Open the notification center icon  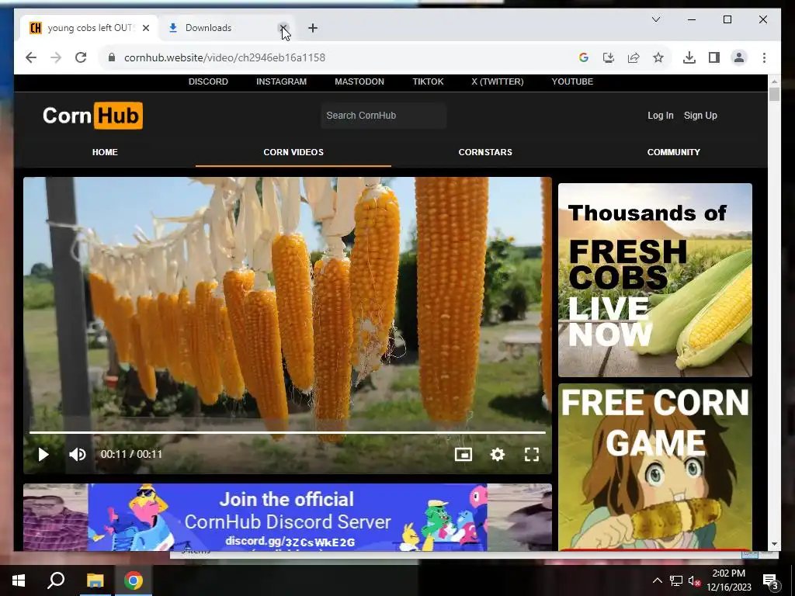[770, 581]
